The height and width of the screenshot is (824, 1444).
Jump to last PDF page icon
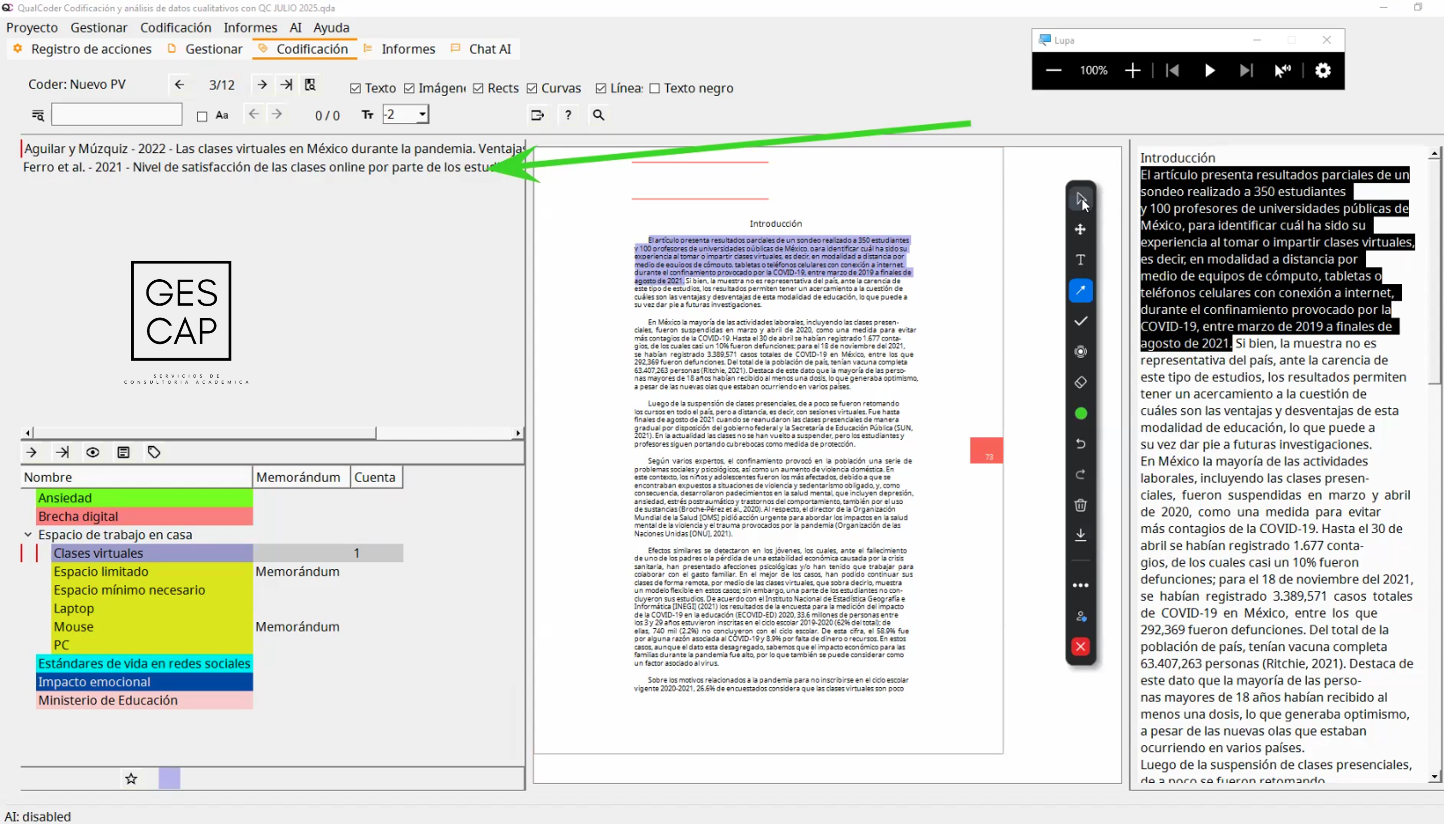(x=286, y=85)
